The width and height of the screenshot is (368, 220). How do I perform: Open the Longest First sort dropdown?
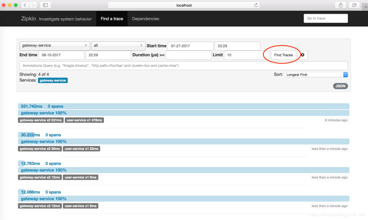point(316,75)
